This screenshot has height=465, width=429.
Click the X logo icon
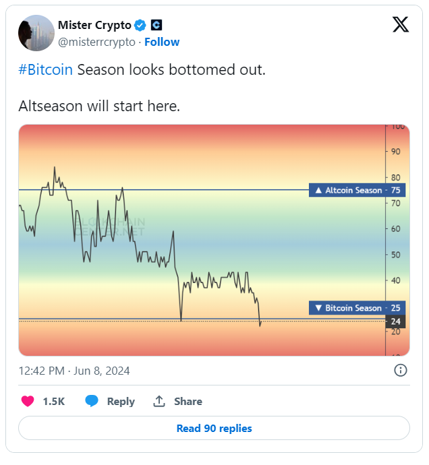(401, 25)
